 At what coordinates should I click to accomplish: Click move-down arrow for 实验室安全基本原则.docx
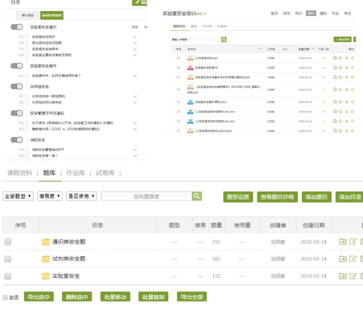click(352, 102)
